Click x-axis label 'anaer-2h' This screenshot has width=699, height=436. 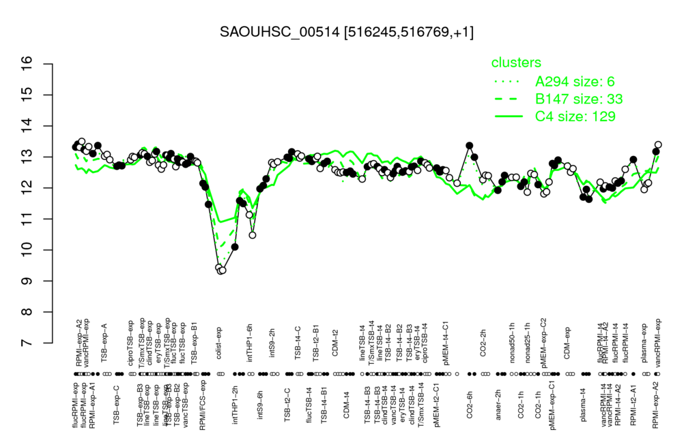(498, 405)
